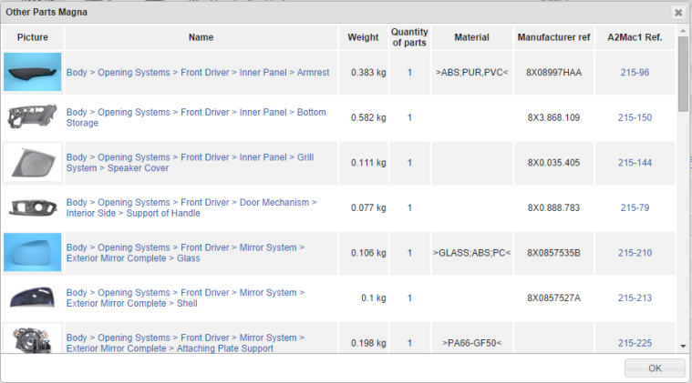Click the vertical scrollbar thumb
This screenshot has width=692, height=383.
683,74
